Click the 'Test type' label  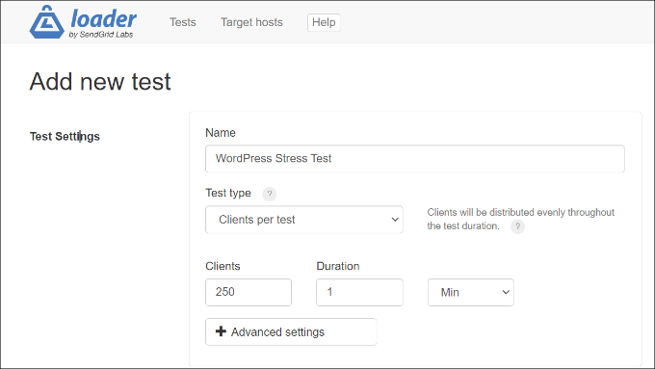tap(228, 193)
